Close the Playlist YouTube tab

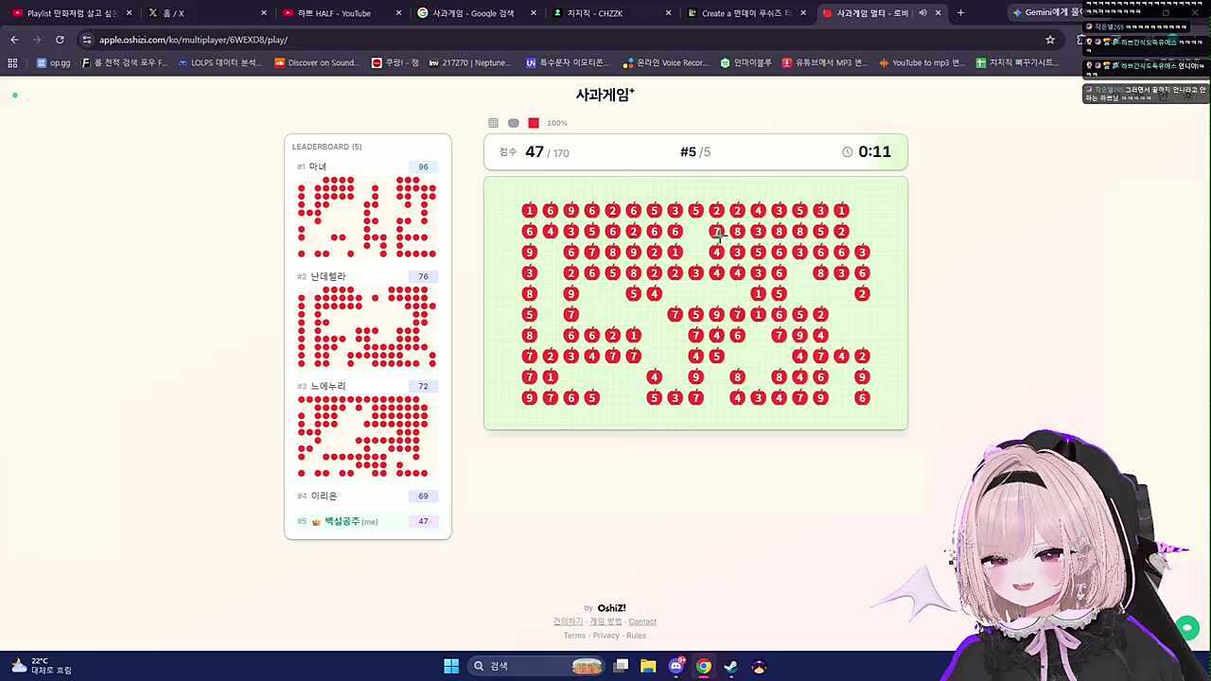coord(129,13)
